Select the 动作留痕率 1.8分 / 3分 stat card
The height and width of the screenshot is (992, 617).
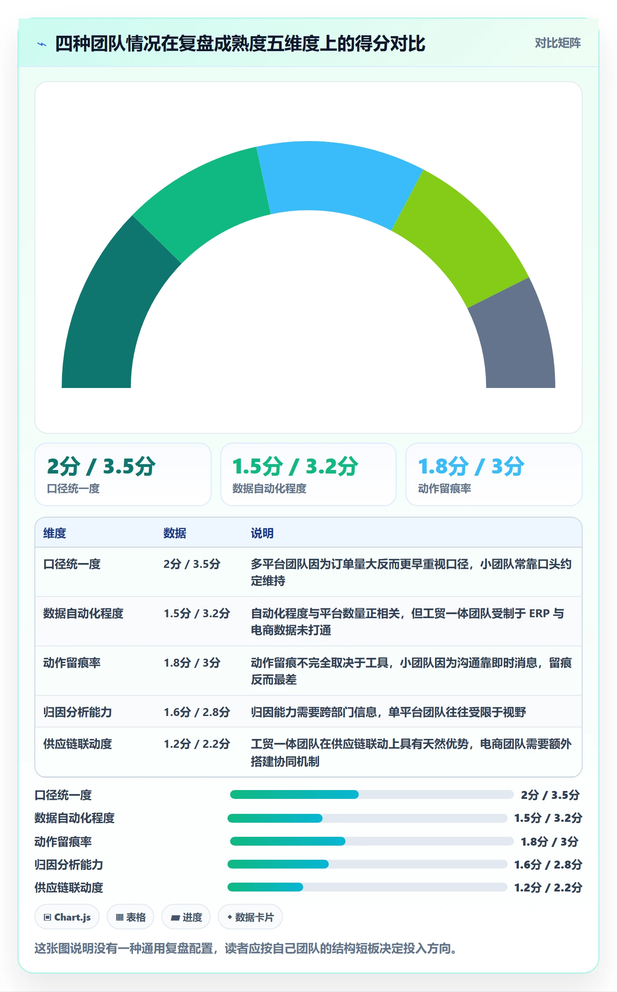[494, 474]
